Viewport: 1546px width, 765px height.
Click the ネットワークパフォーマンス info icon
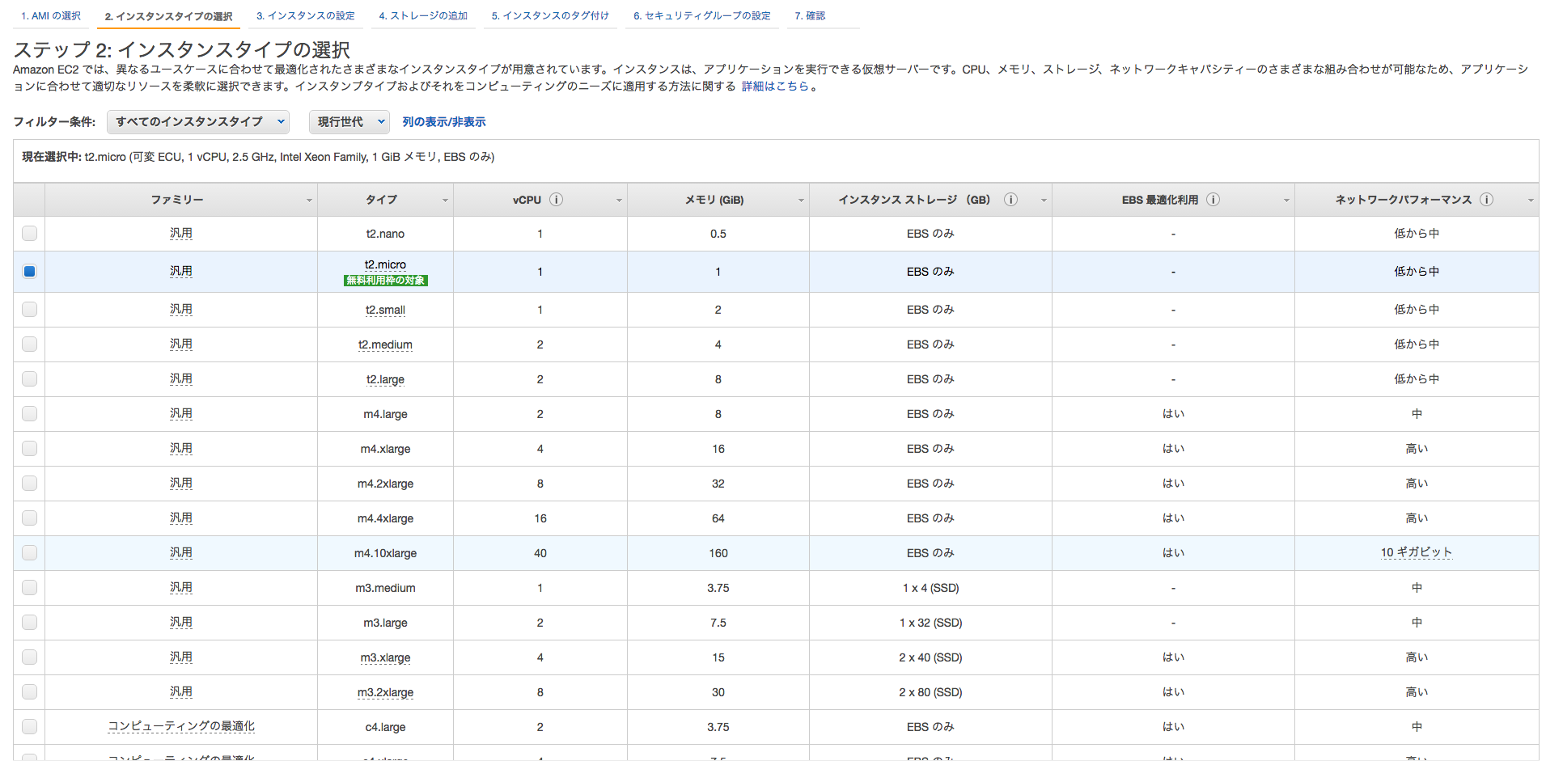pos(1487,200)
